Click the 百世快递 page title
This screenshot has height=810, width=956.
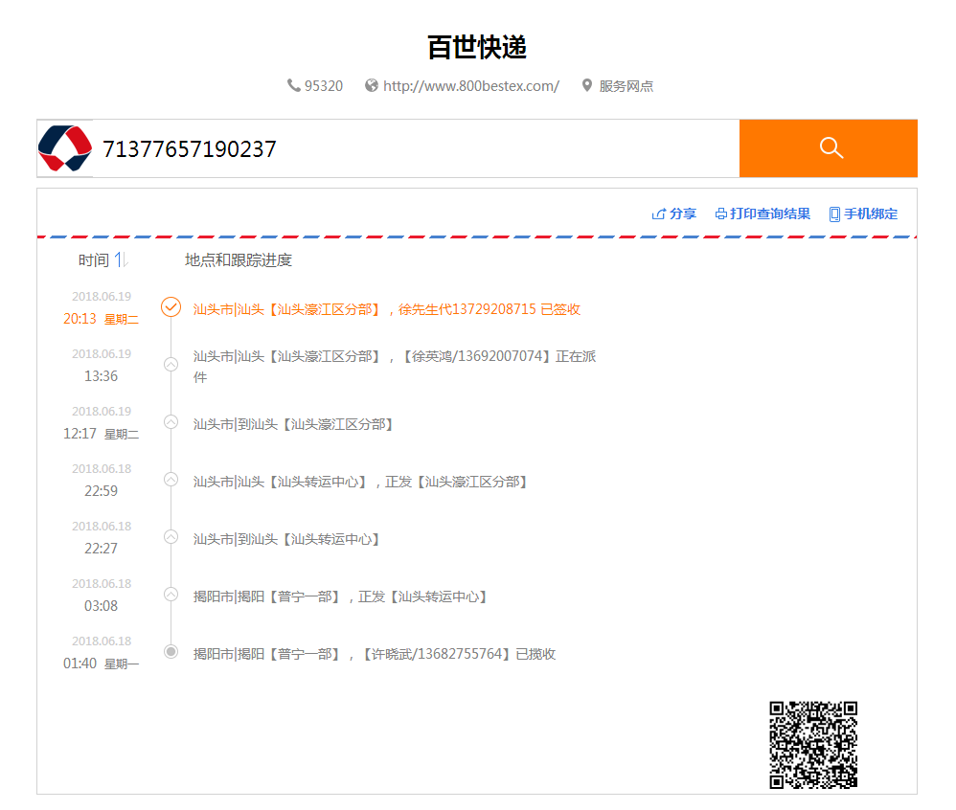click(477, 47)
